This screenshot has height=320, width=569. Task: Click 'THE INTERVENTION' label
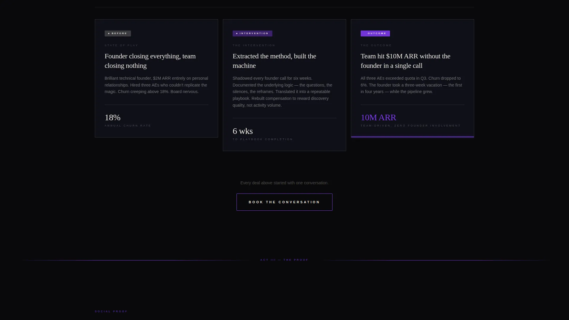(x=254, y=45)
